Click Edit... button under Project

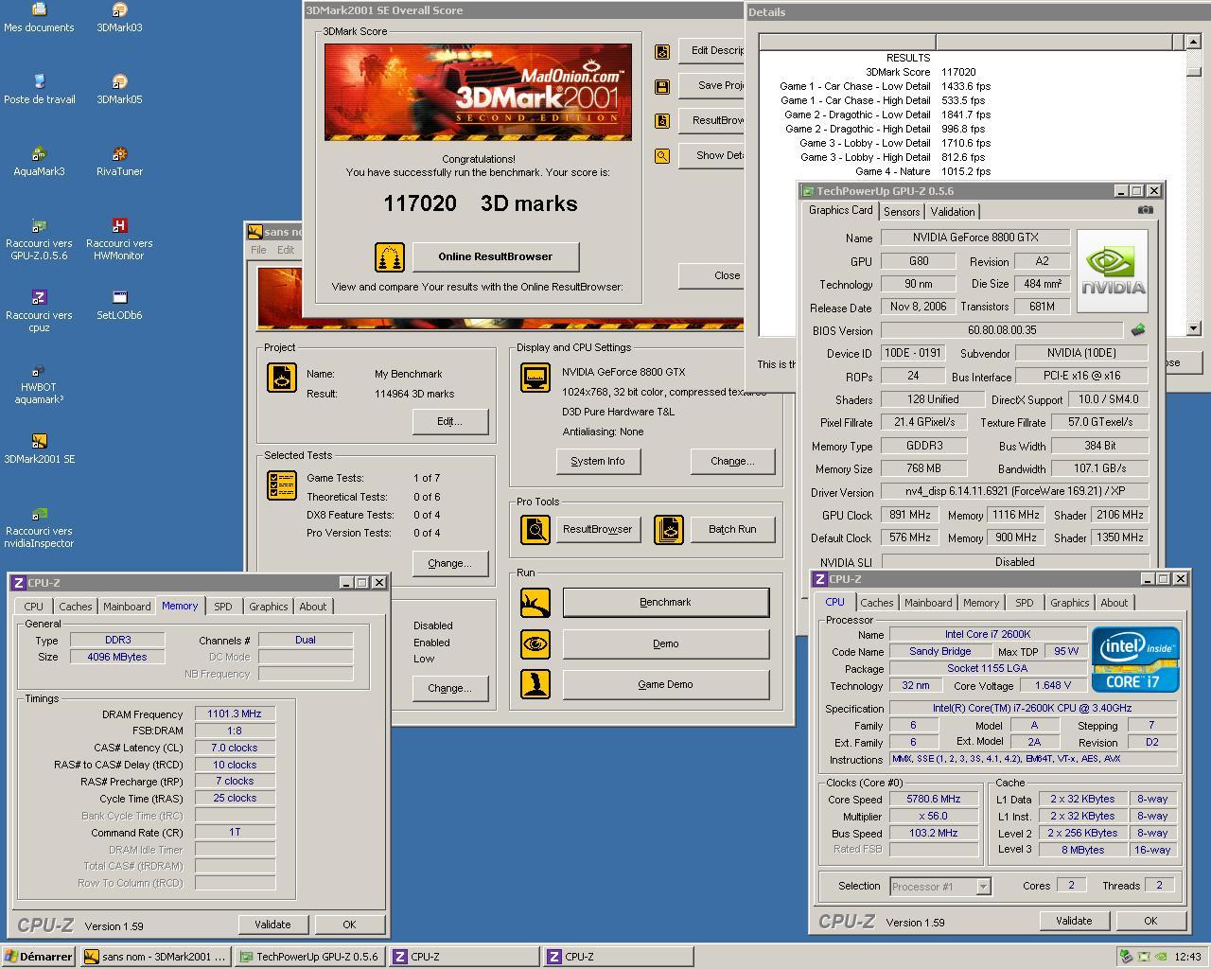(x=449, y=421)
